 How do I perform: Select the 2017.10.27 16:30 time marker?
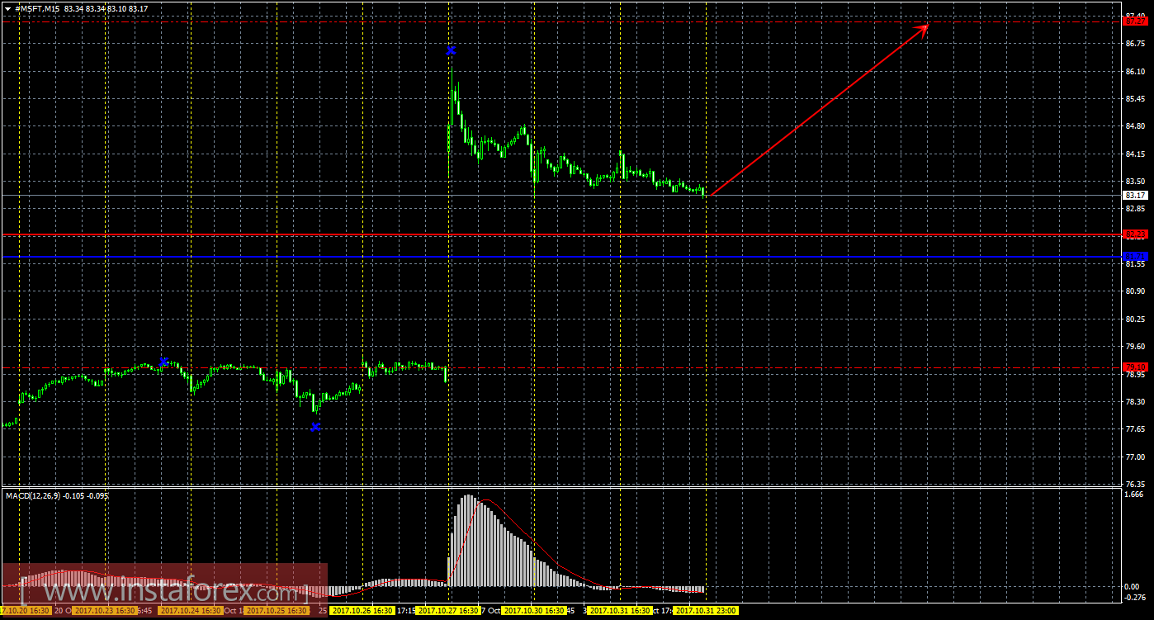[448, 611]
